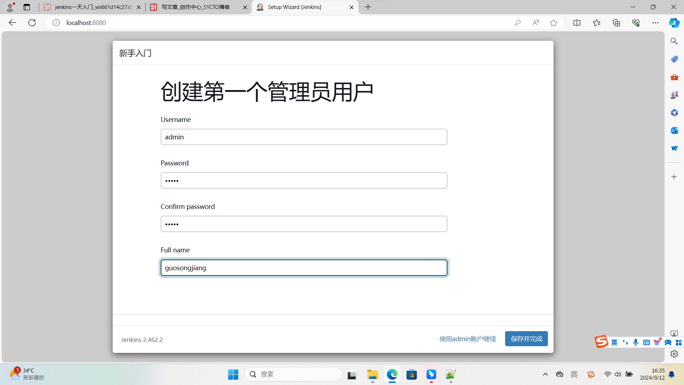Open the clock showing 16:35
The width and height of the screenshot is (684, 385).
652,374
